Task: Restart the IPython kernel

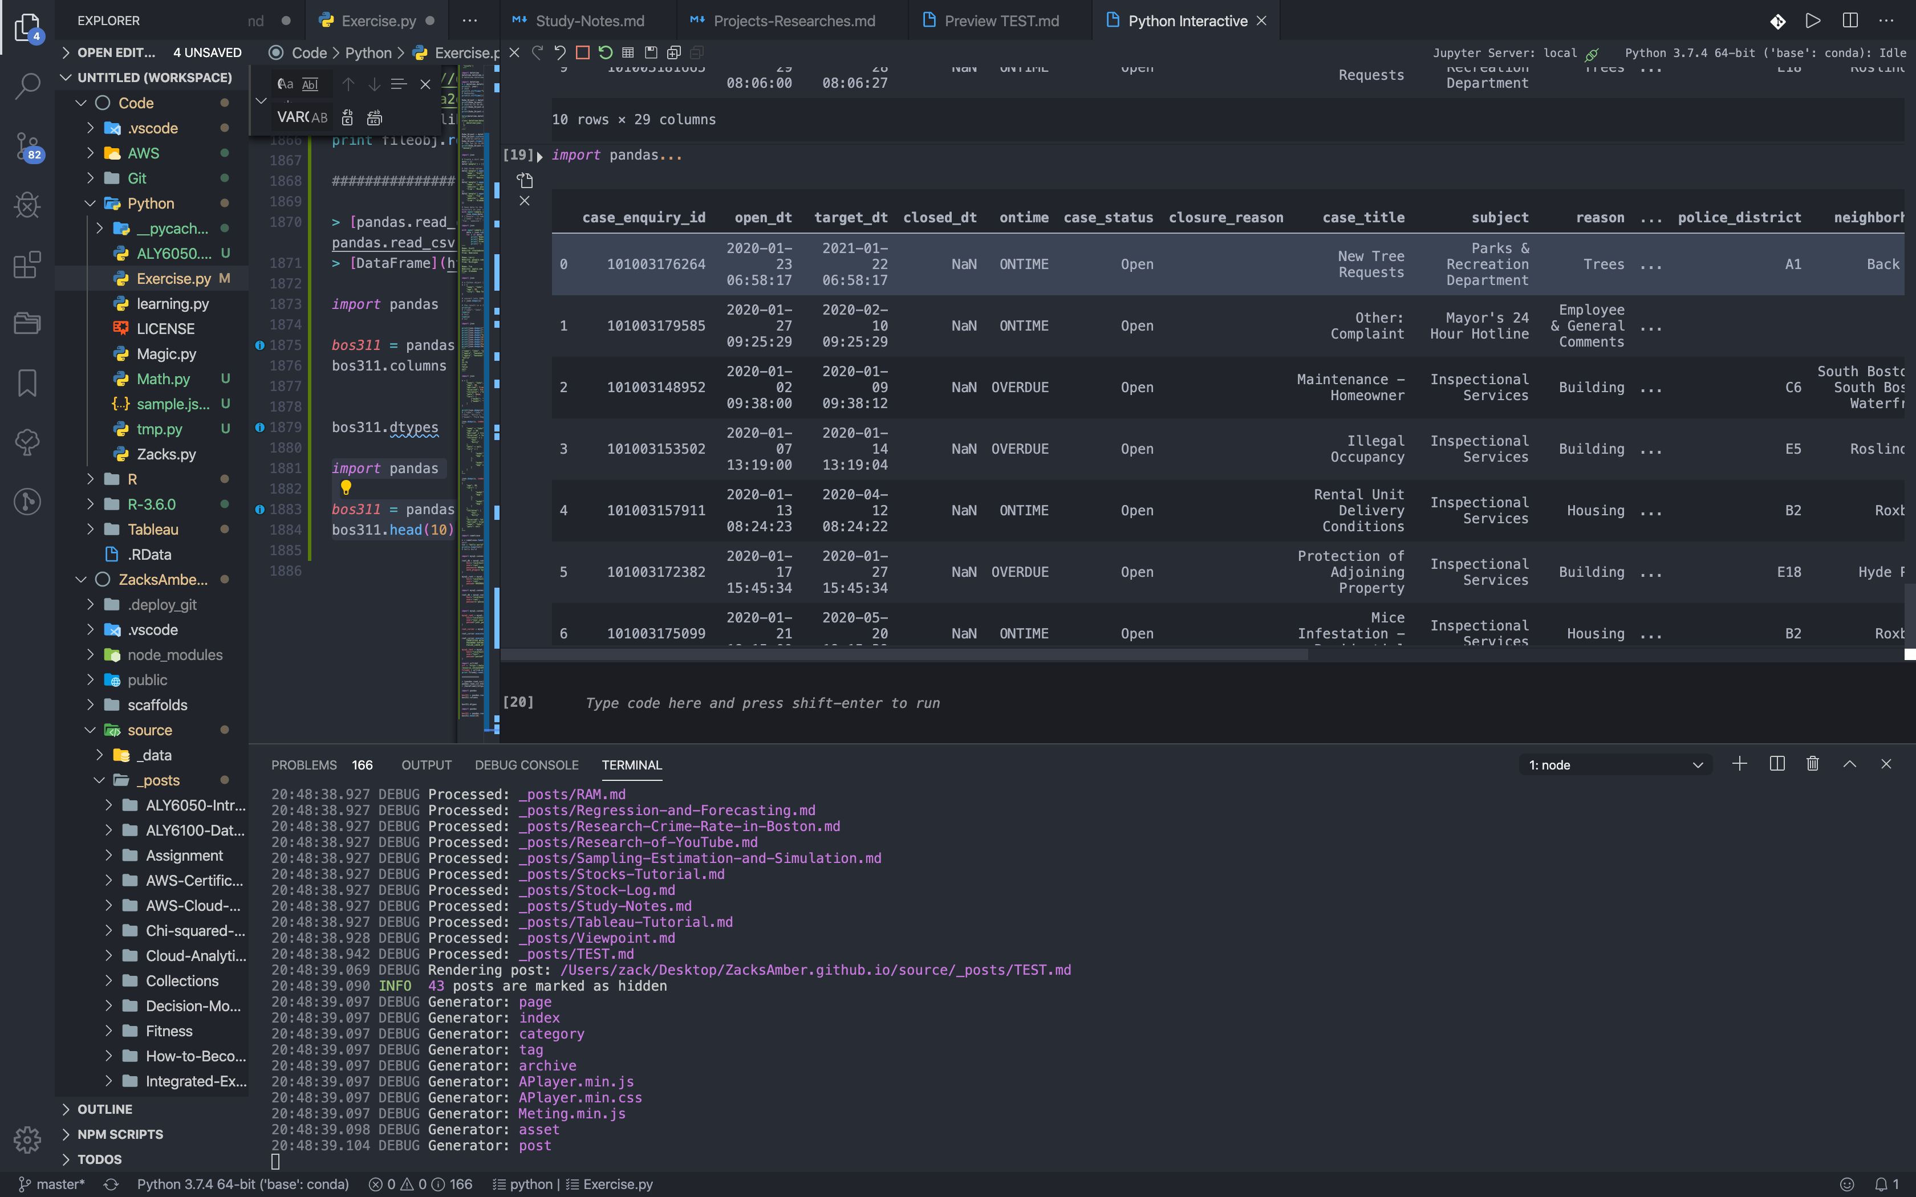Action: pyautogui.click(x=606, y=53)
